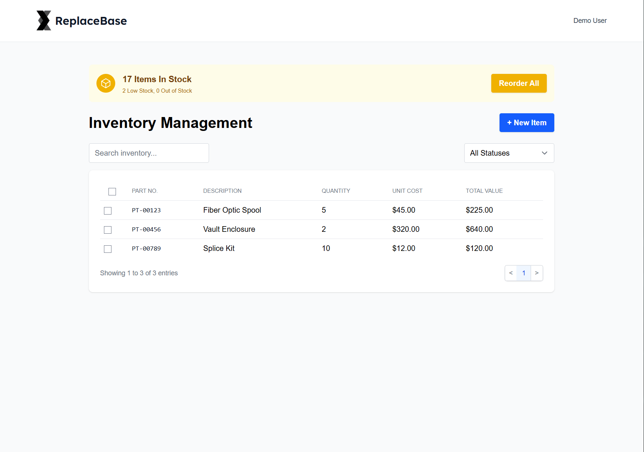Viewport: 644px width, 452px height.
Task: Click the Demo User menu
Action: [x=590, y=21]
